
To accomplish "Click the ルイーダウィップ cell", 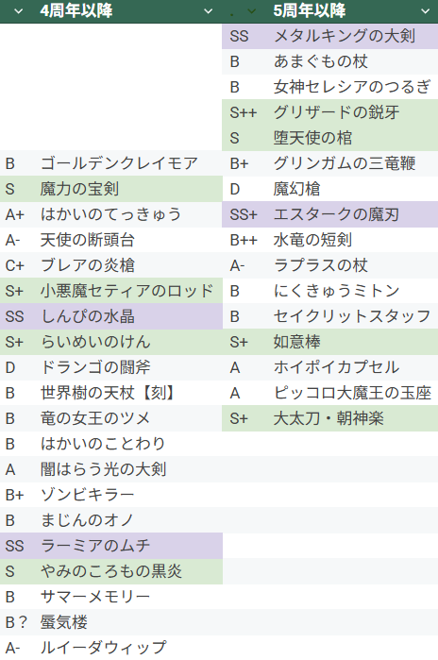I will pos(128,648).
